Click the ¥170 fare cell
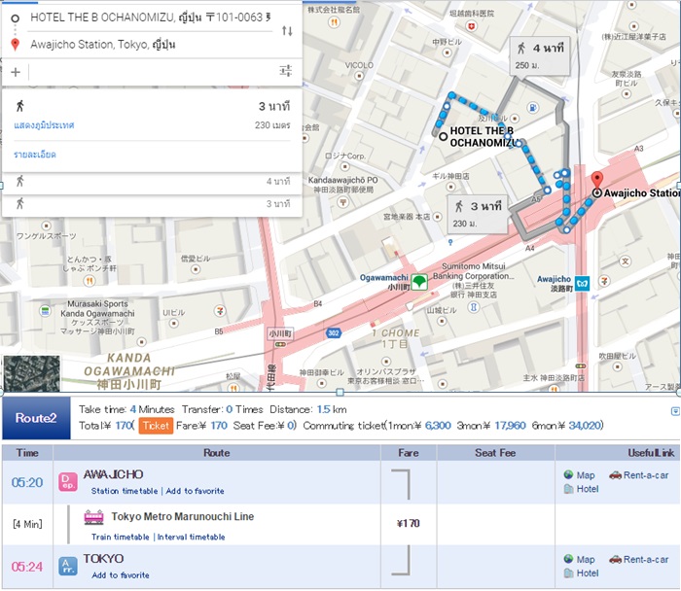The height and width of the screenshot is (591, 681). pos(409,523)
